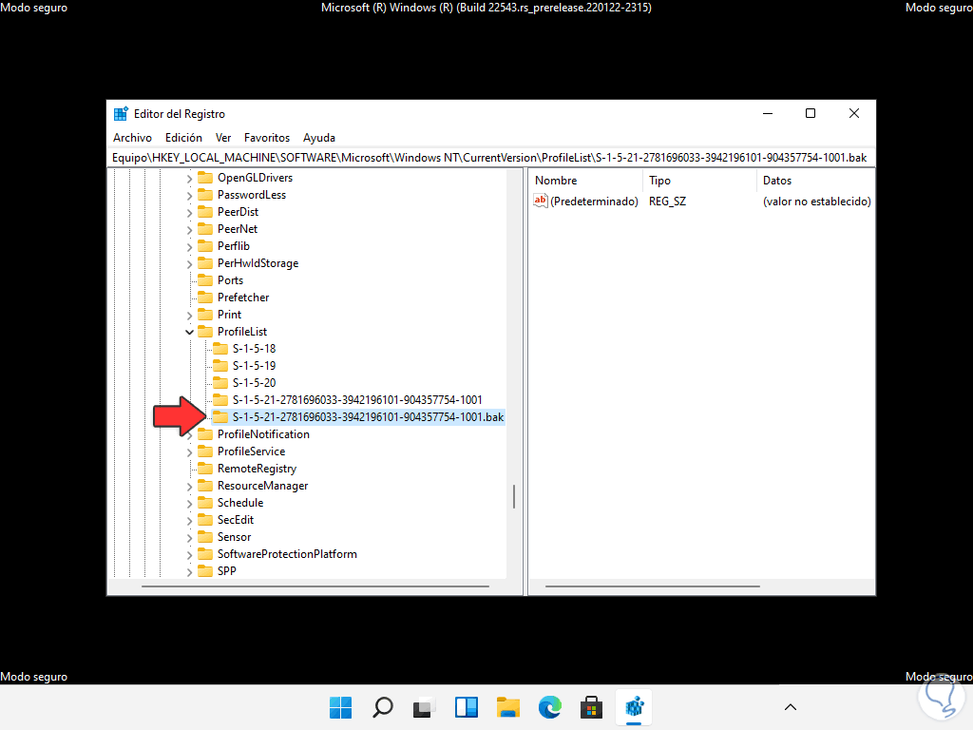Viewport: 973px width, 730px height.
Task: Select the Ports folder icon
Action: (x=205, y=280)
